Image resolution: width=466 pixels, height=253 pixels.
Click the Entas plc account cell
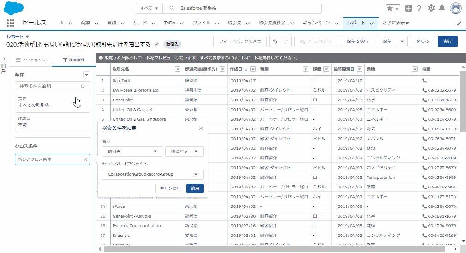(x=147, y=235)
